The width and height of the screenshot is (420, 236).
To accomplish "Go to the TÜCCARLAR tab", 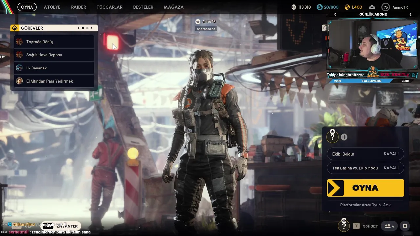I will (x=110, y=7).
